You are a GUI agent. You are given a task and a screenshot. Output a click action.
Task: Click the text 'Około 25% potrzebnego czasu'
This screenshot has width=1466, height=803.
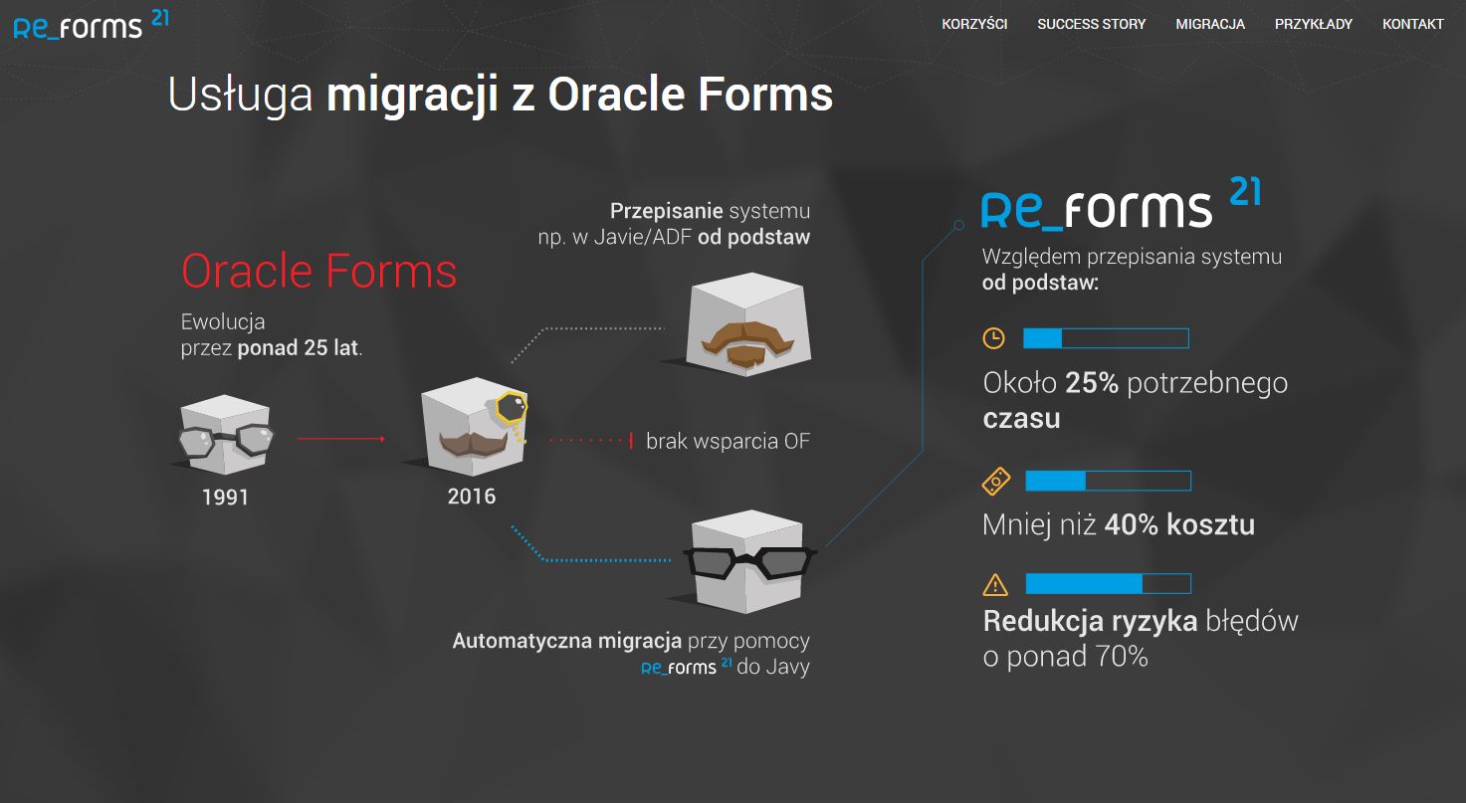tap(1136, 400)
